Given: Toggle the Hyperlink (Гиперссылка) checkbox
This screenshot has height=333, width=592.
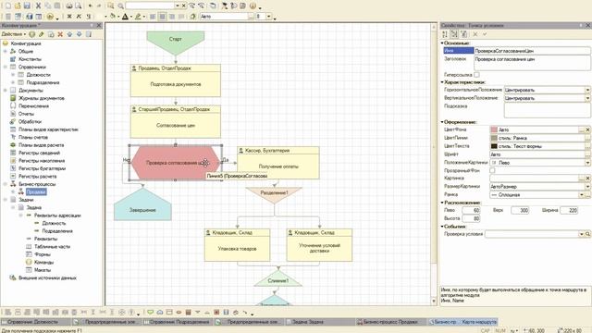Looking at the screenshot, I should pyautogui.click(x=476, y=75).
